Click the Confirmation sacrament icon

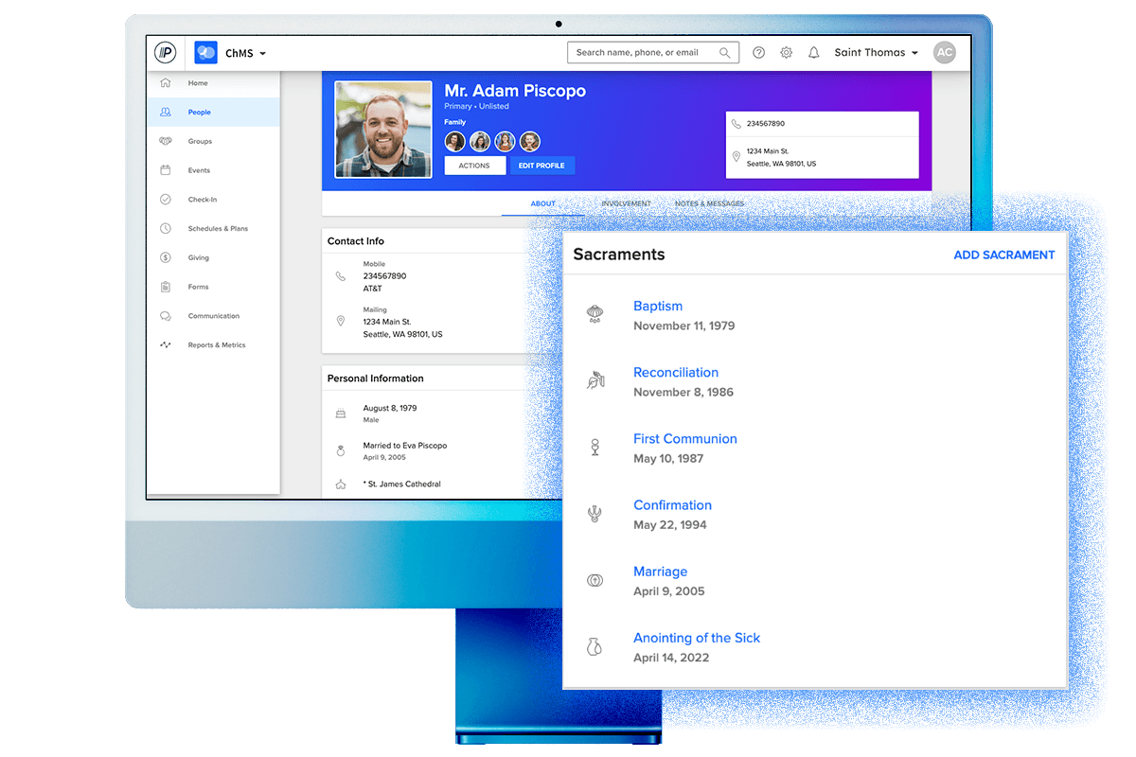[595, 515]
